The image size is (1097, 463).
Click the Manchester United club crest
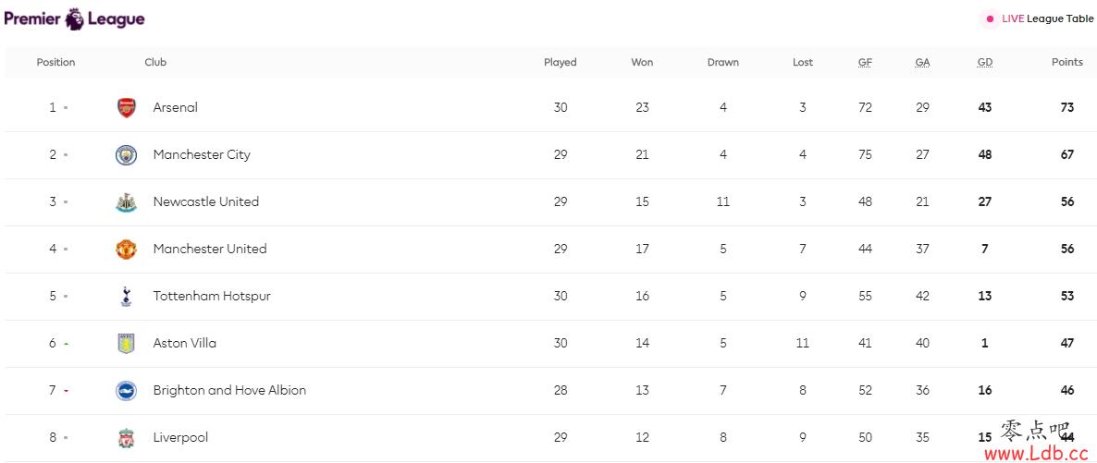click(x=126, y=249)
